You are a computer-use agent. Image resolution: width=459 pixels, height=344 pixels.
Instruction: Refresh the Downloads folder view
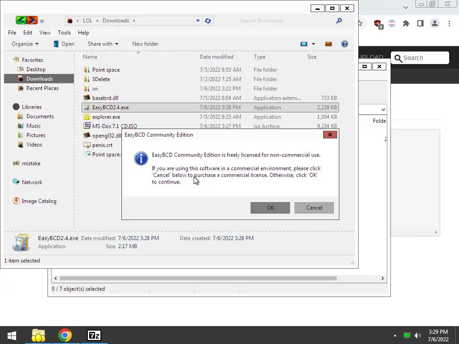[x=208, y=21]
